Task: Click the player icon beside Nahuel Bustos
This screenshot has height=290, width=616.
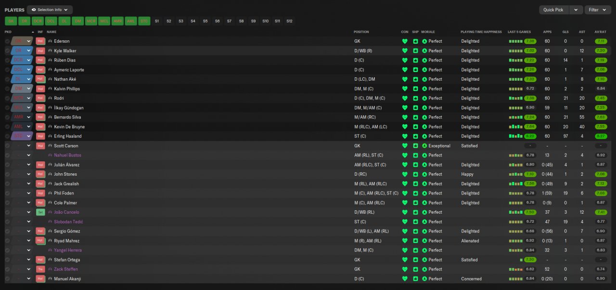Action: [x=50, y=156]
